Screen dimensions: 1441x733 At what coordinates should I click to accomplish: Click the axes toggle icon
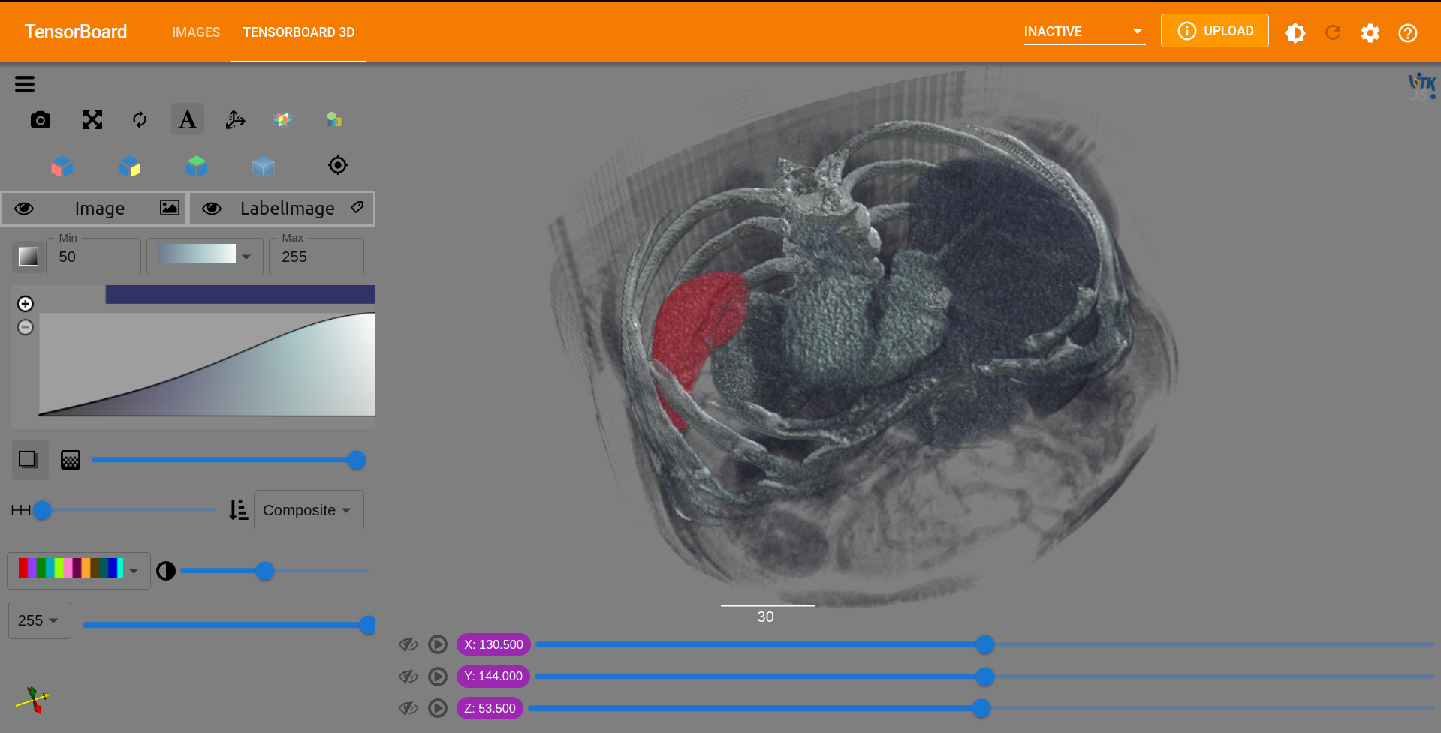tap(235, 120)
